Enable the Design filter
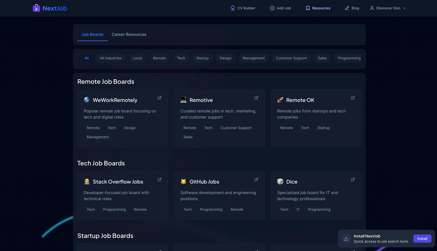Viewport: 437px width, 251px height. 225,58
